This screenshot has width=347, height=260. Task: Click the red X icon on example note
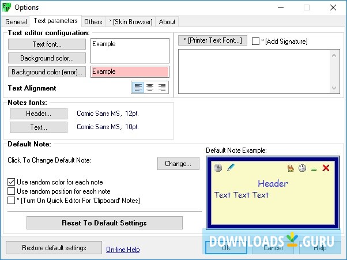click(326, 168)
